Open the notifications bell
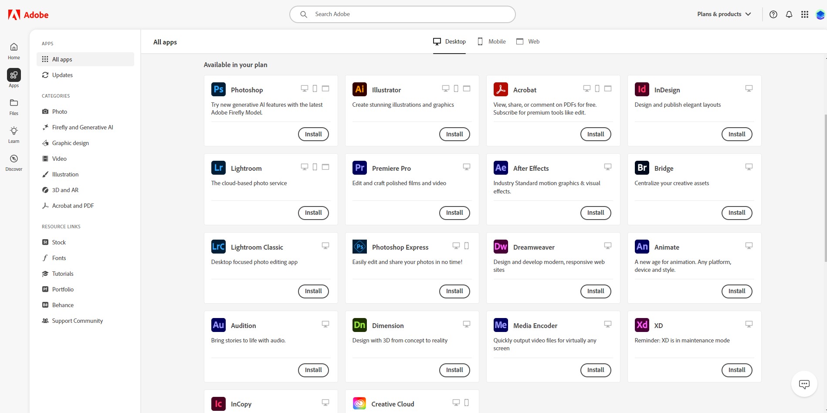The height and width of the screenshot is (413, 827). point(789,14)
